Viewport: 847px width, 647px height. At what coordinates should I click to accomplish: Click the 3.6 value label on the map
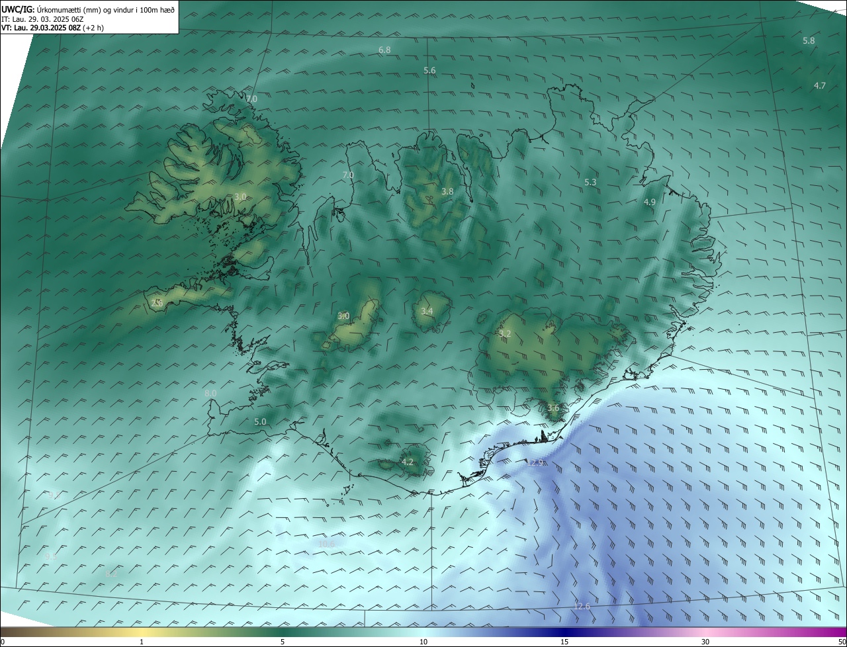(x=553, y=408)
